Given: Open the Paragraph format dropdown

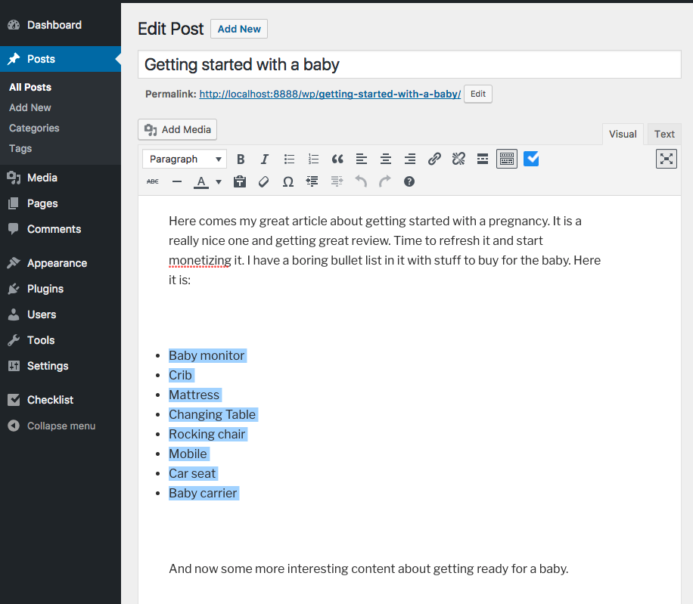Looking at the screenshot, I should 185,159.
